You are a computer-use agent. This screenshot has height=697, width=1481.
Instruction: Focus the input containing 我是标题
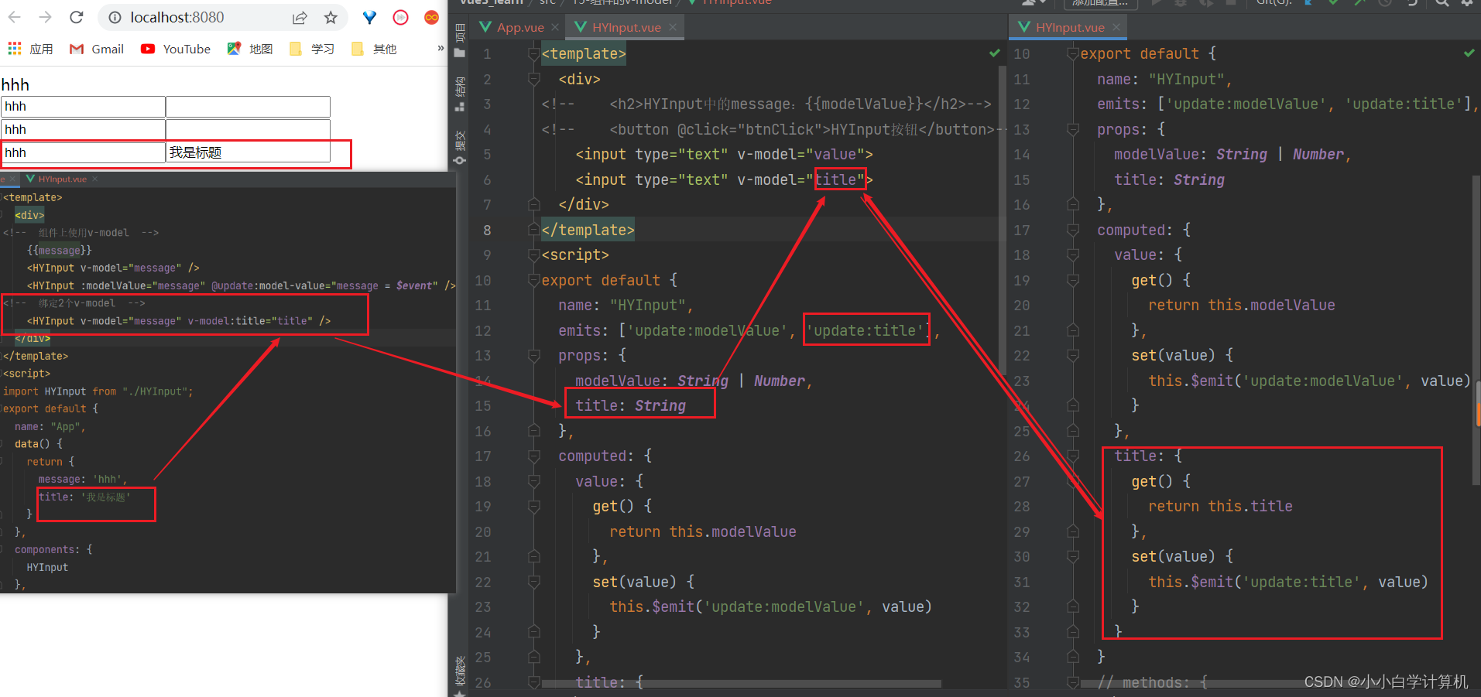(248, 152)
